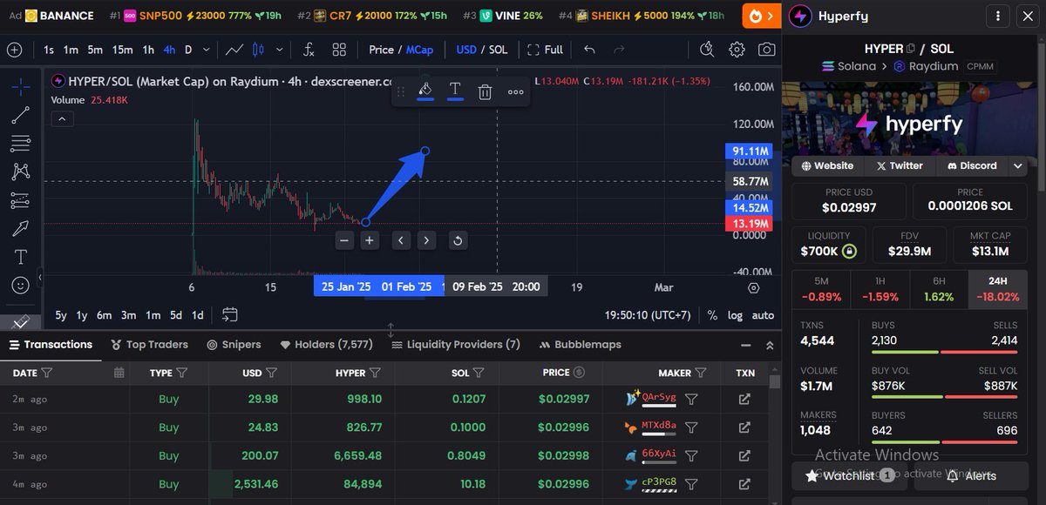Open the Snipers tab
This screenshot has width=1046, height=505.
(234, 345)
